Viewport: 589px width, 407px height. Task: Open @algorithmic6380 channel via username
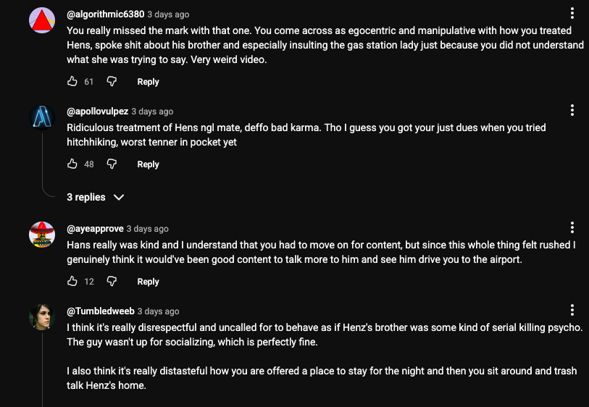(x=105, y=14)
